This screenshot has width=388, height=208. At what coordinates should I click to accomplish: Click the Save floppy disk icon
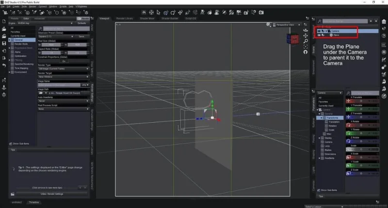coord(4,43)
